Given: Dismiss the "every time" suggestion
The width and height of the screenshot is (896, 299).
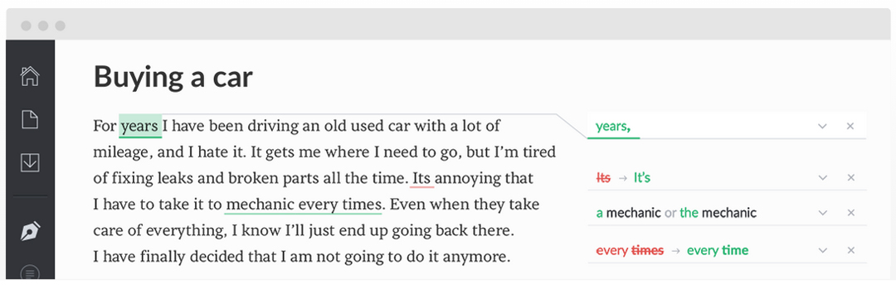Looking at the screenshot, I should [x=851, y=250].
